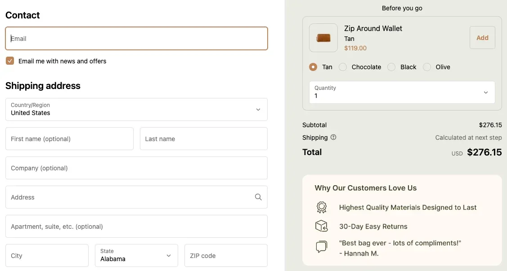507x271 pixels.
Task: Uncheck Email me with news and offers
Action: pos(10,61)
